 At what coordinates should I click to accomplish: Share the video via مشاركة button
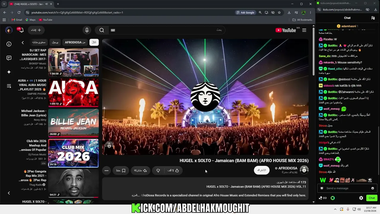pos(140,171)
